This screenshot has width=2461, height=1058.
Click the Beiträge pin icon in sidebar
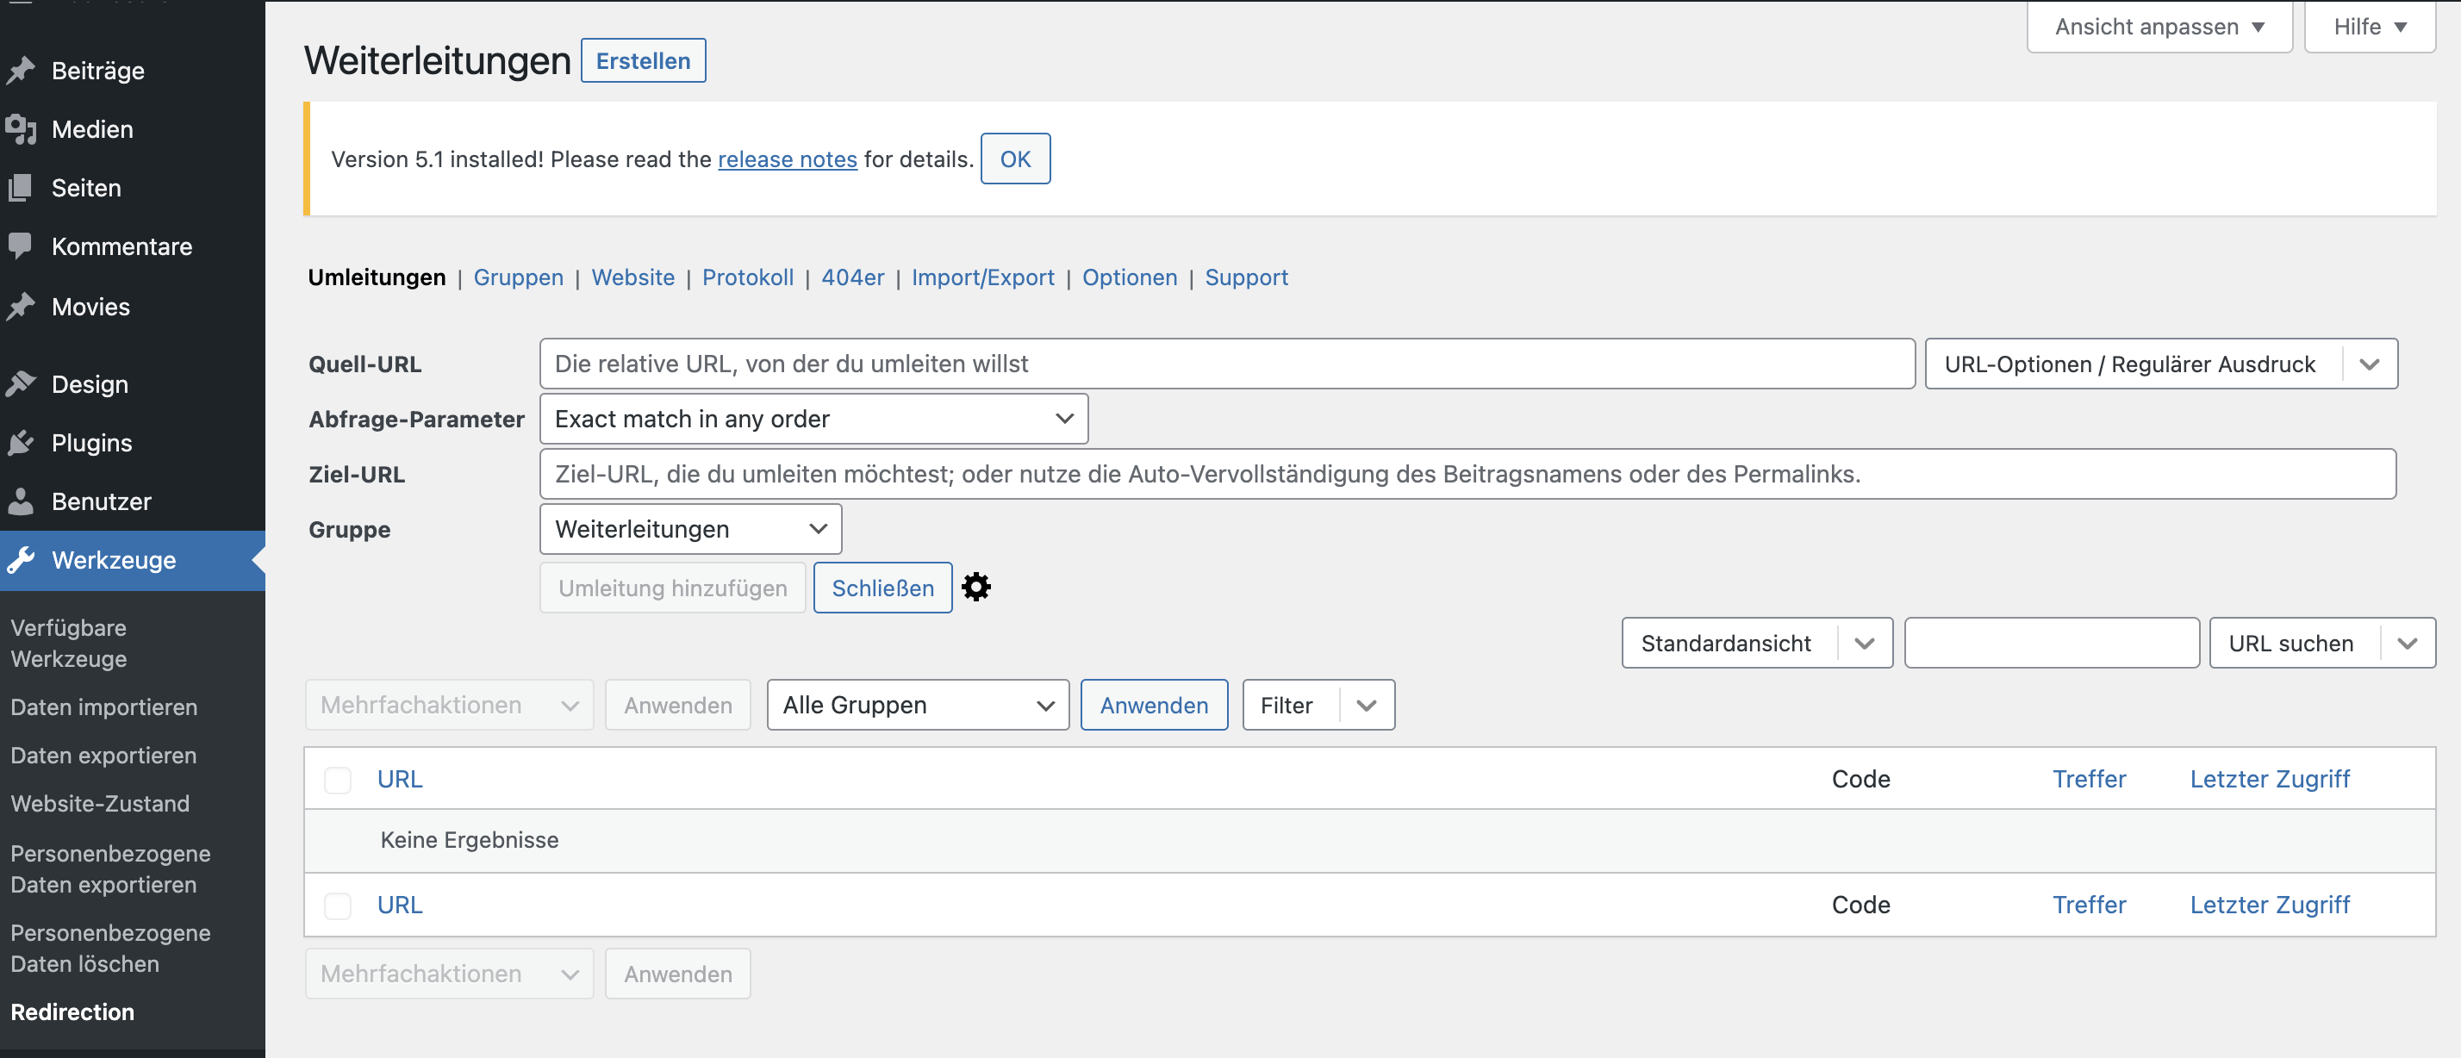pos(21,71)
